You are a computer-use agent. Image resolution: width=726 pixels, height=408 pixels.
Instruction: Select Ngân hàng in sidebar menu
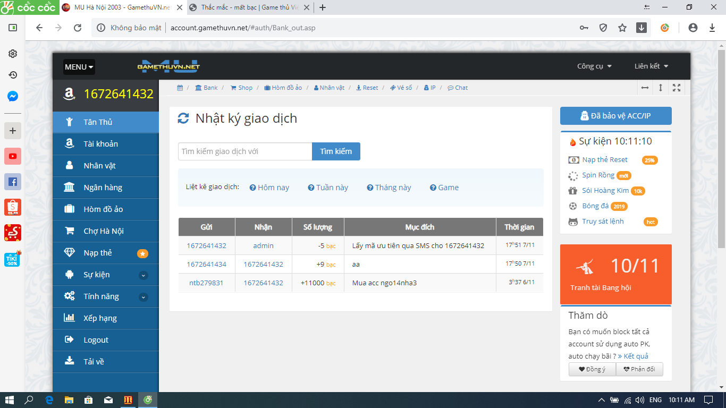pyautogui.click(x=103, y=188)
